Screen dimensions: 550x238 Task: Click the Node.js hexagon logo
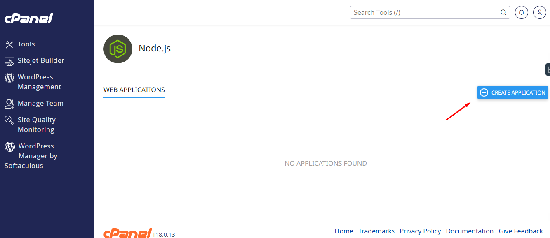coord(118,49)
